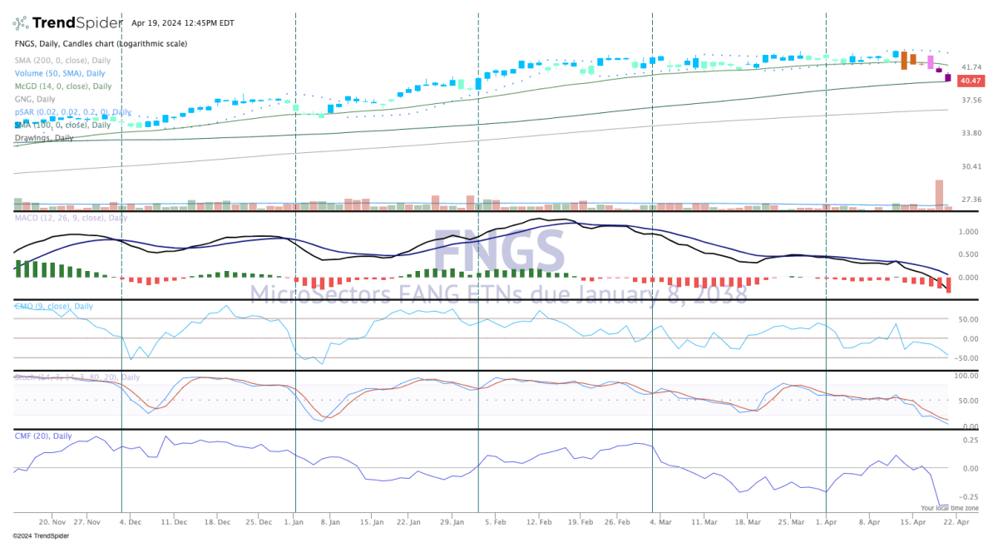Viewport: 998px width, 542px height.
Task: Open the CMO (9, close) panel label
Action: pos(53,307)
